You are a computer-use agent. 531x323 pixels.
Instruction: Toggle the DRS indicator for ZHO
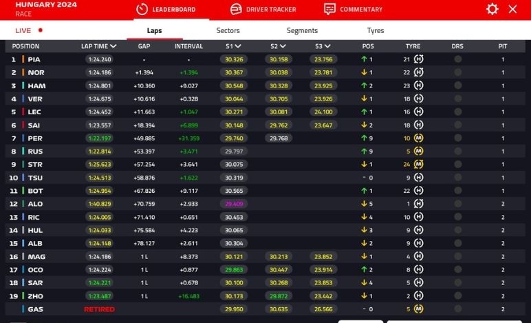[x=457, y=296]
